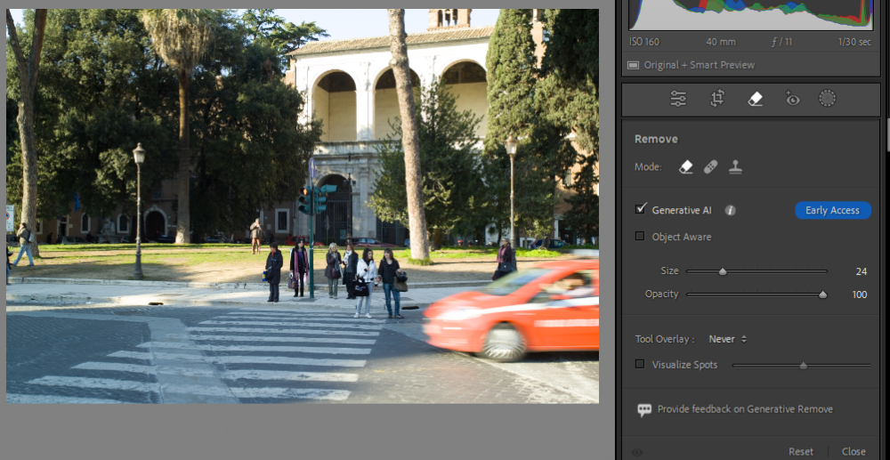
Task: Select the Remove eraser tool in toolstrip
Action: 755,100
